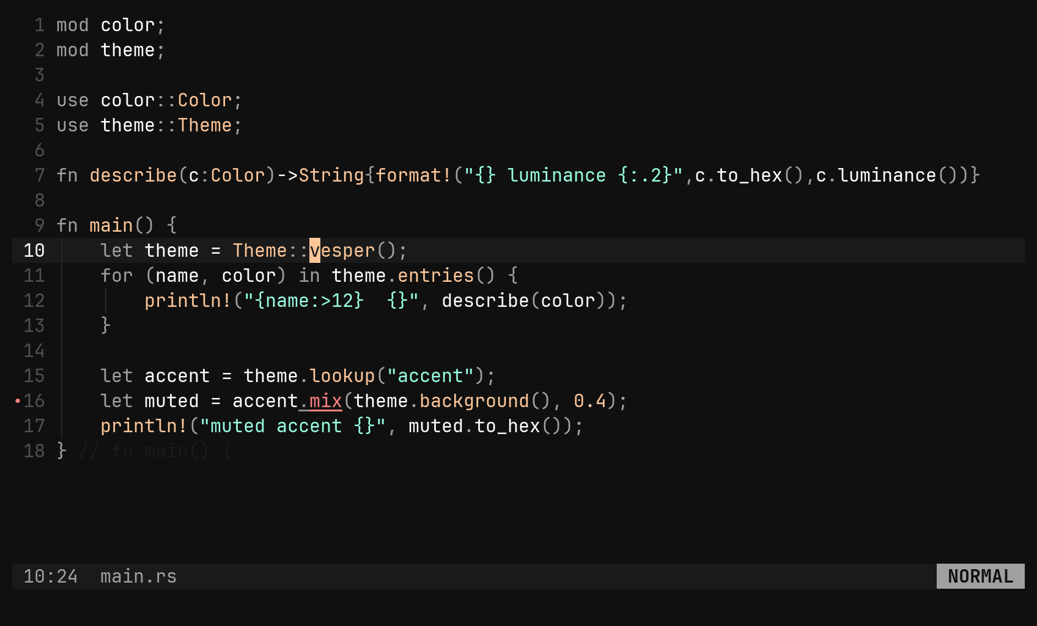This screenshot has height=626, width=1037.
Task: Click the Color type in use statement
Action: tap(205, 100)
